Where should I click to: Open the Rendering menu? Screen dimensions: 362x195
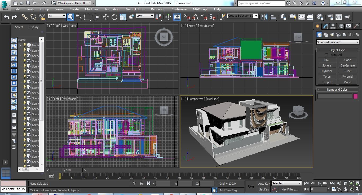tap(158, 9)
